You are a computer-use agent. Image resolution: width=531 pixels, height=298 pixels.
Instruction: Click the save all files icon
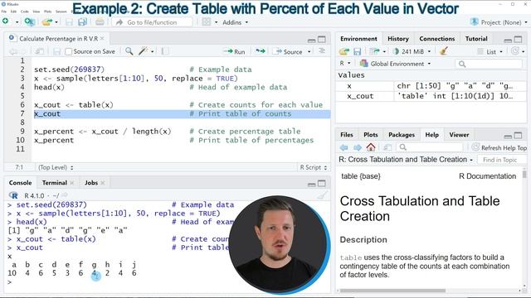click(x=82, y=22)
